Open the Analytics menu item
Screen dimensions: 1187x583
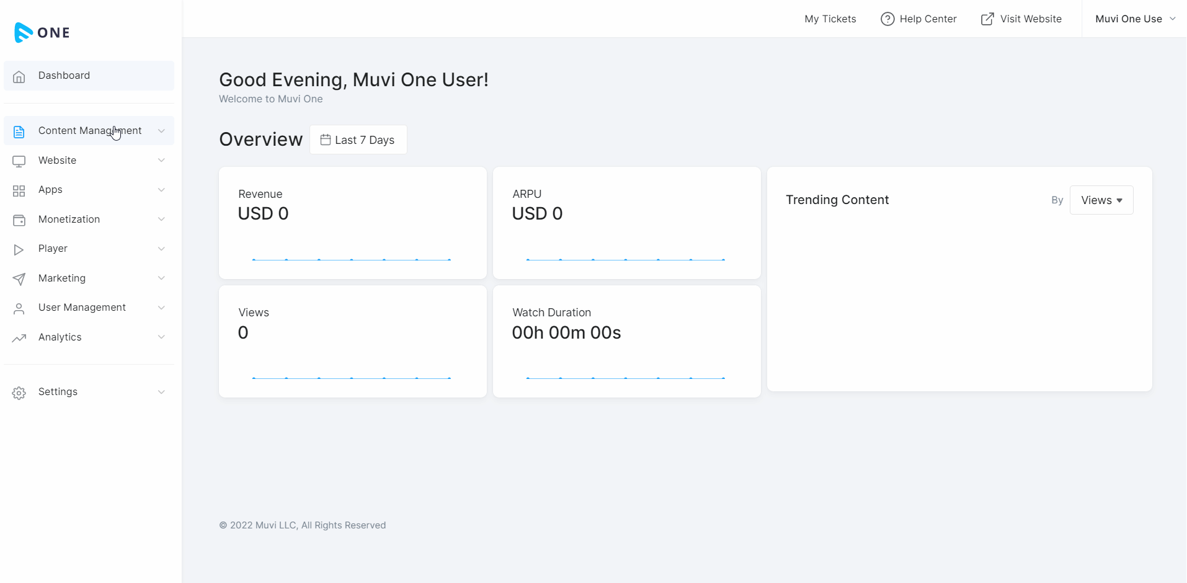point(60,337)
